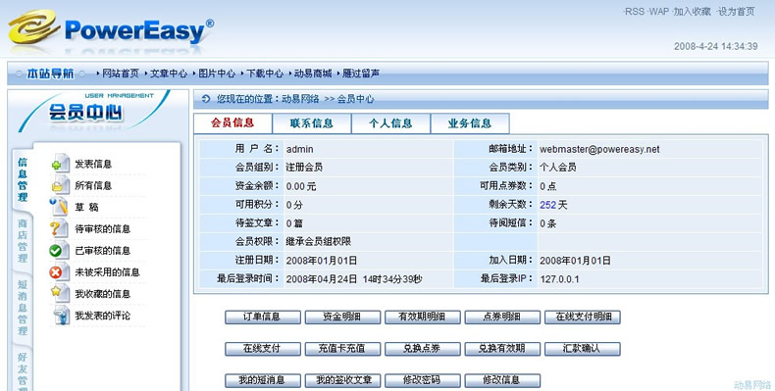Switch to the 联系信息 tab
The height and width of the screenshot is (391, 775).
tap(312, 123)
